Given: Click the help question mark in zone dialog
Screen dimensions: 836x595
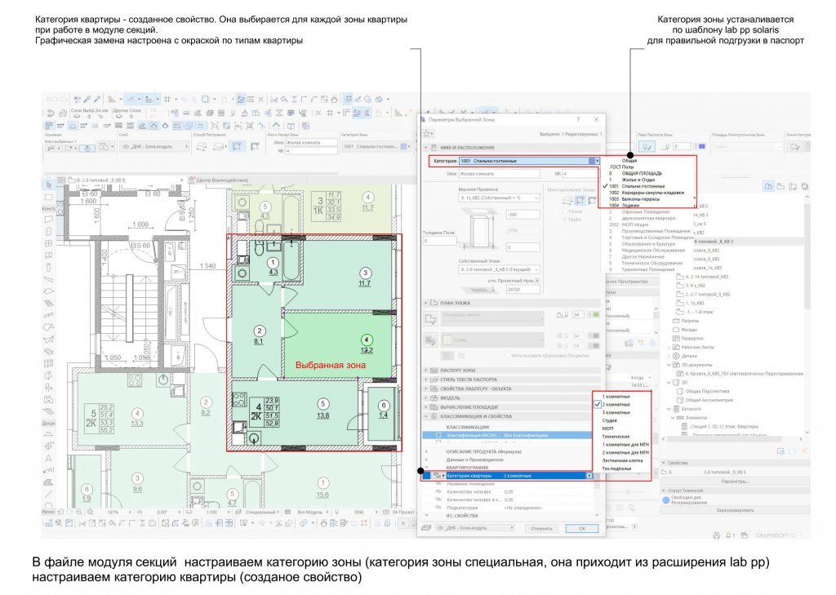Looking at the screenshot, I should 577,120.
